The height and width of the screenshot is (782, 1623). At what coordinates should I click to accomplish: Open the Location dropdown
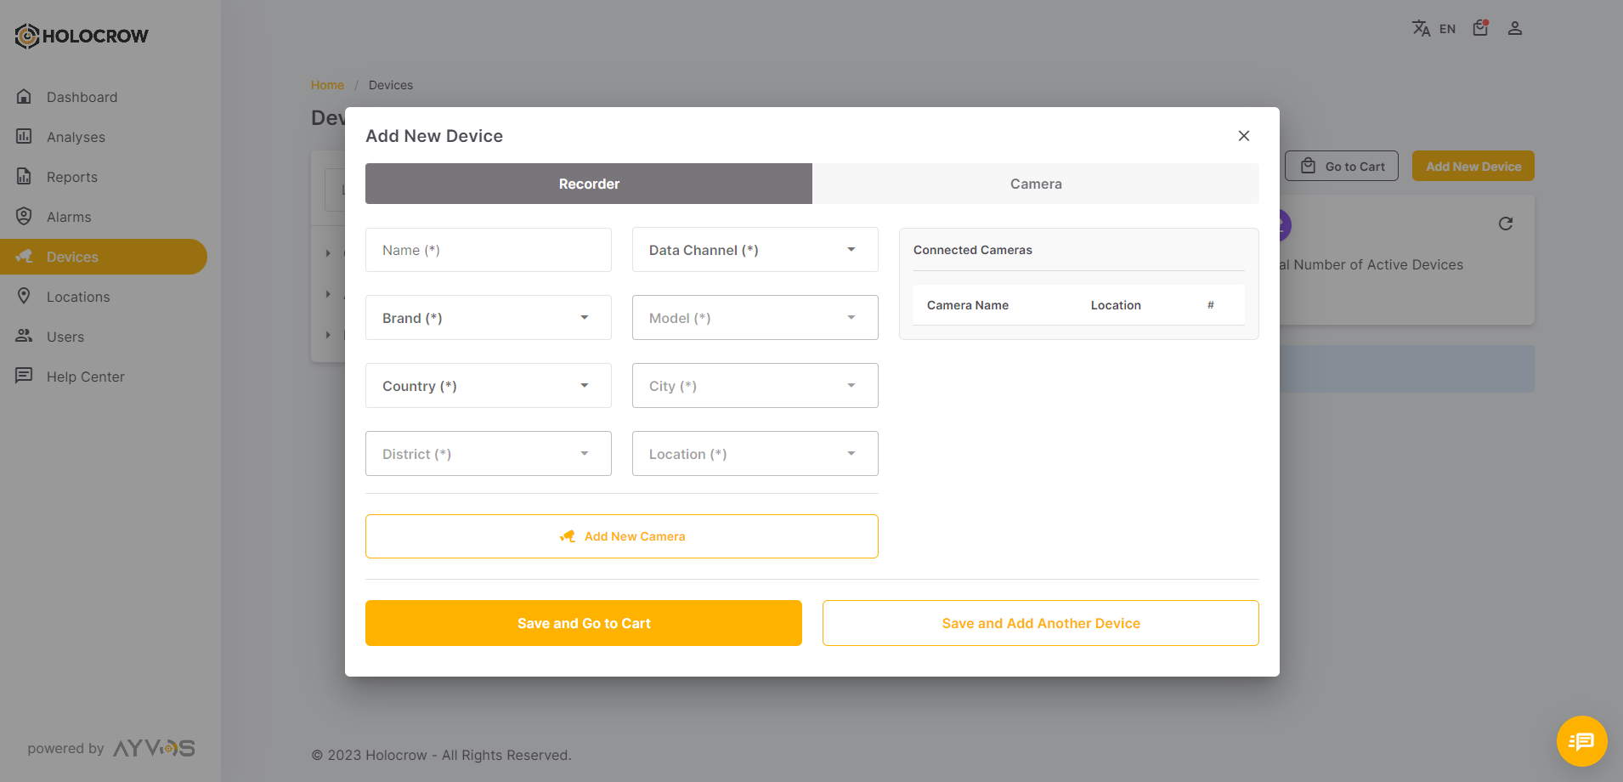pyautogui.click(x=755, y=454)
